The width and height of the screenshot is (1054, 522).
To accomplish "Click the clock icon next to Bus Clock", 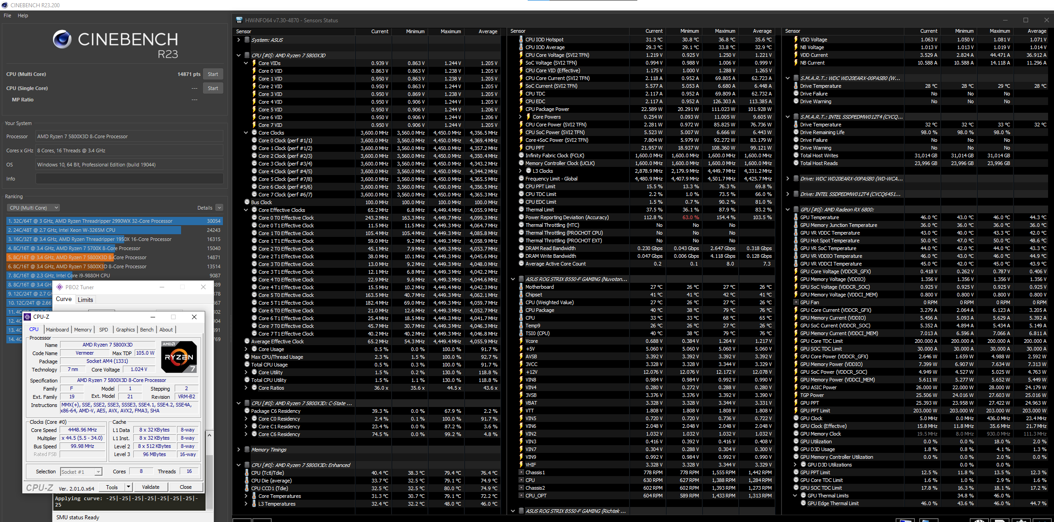I will (x=247, y=202).
